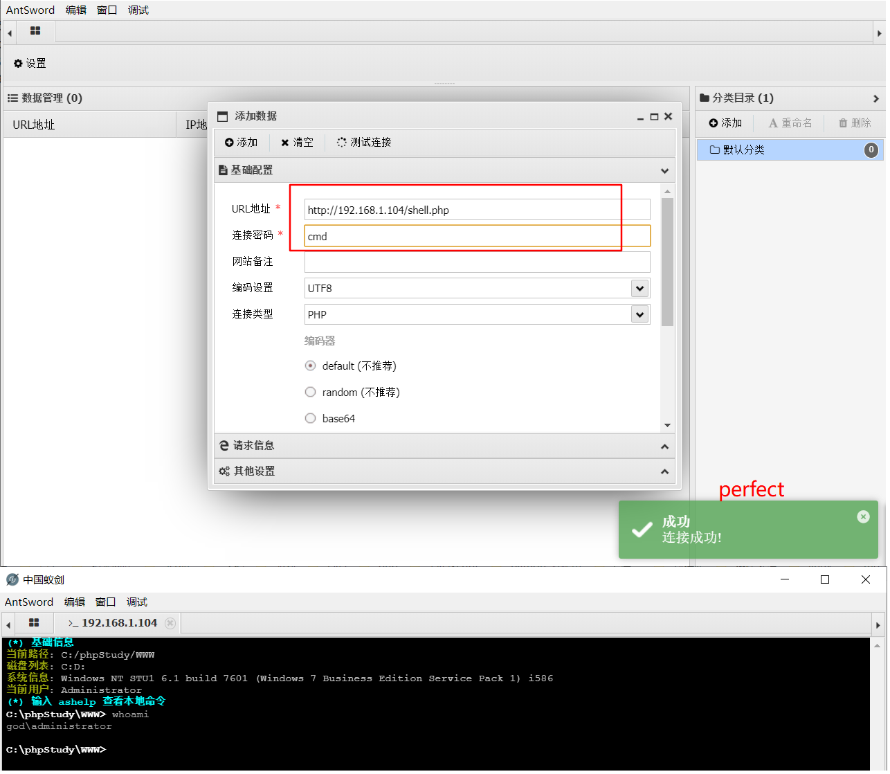Click the 中国蚁剑 window app icon
Viewport: 890px width, 774px height.
pyautogui.click(x=12, y=579)
